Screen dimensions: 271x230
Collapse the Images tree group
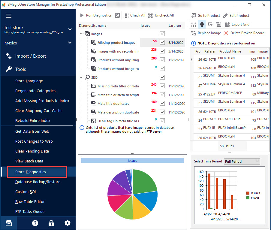(81, 34)
